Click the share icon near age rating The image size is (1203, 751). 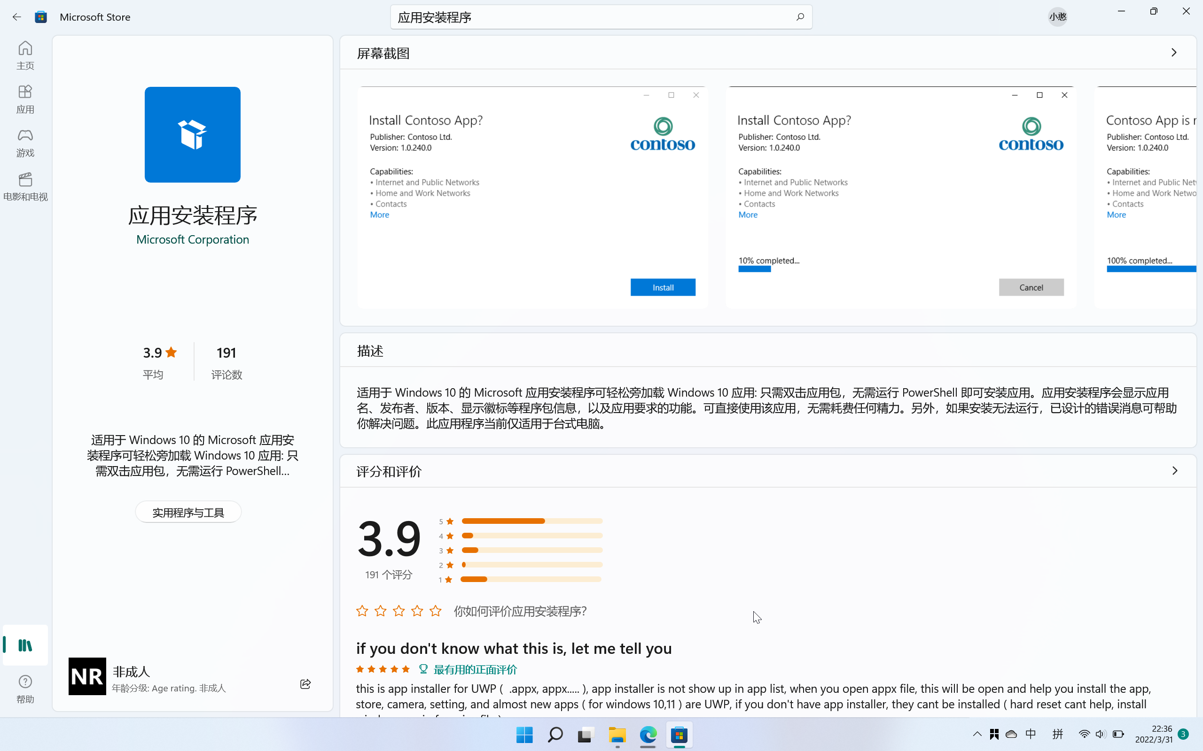305,684
